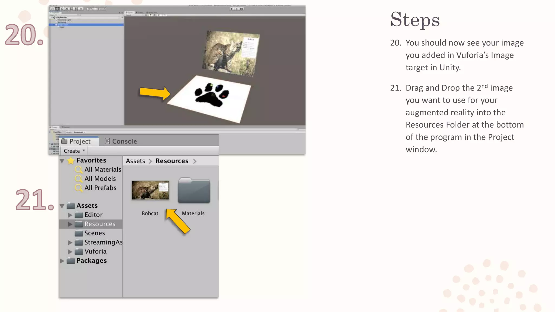Switch to the Project tab
The height and width of the screenshot is (312, 555).
[x=79, y=141]
